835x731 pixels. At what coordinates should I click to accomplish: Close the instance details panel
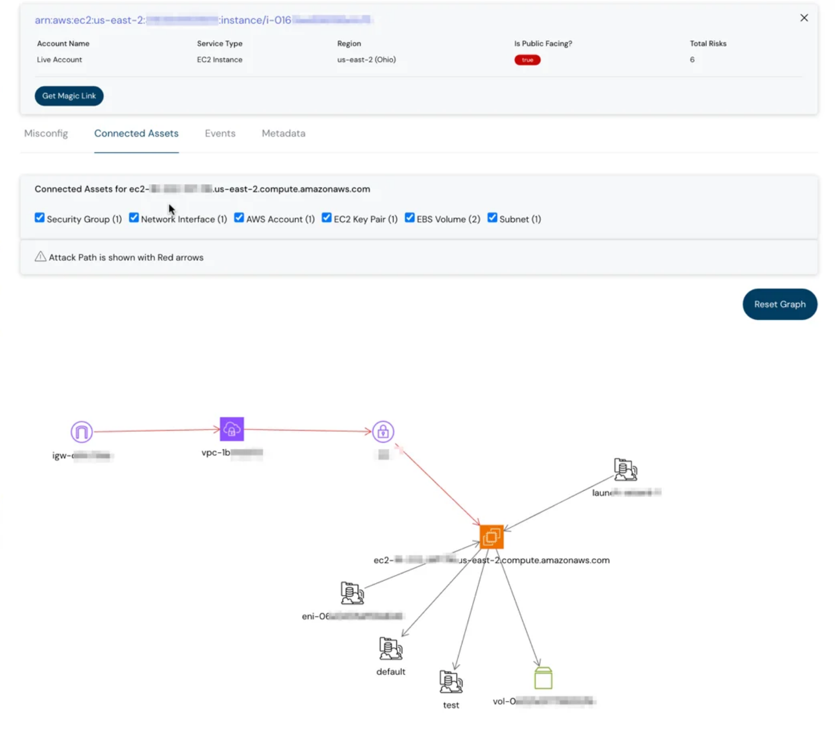[804, 18]
